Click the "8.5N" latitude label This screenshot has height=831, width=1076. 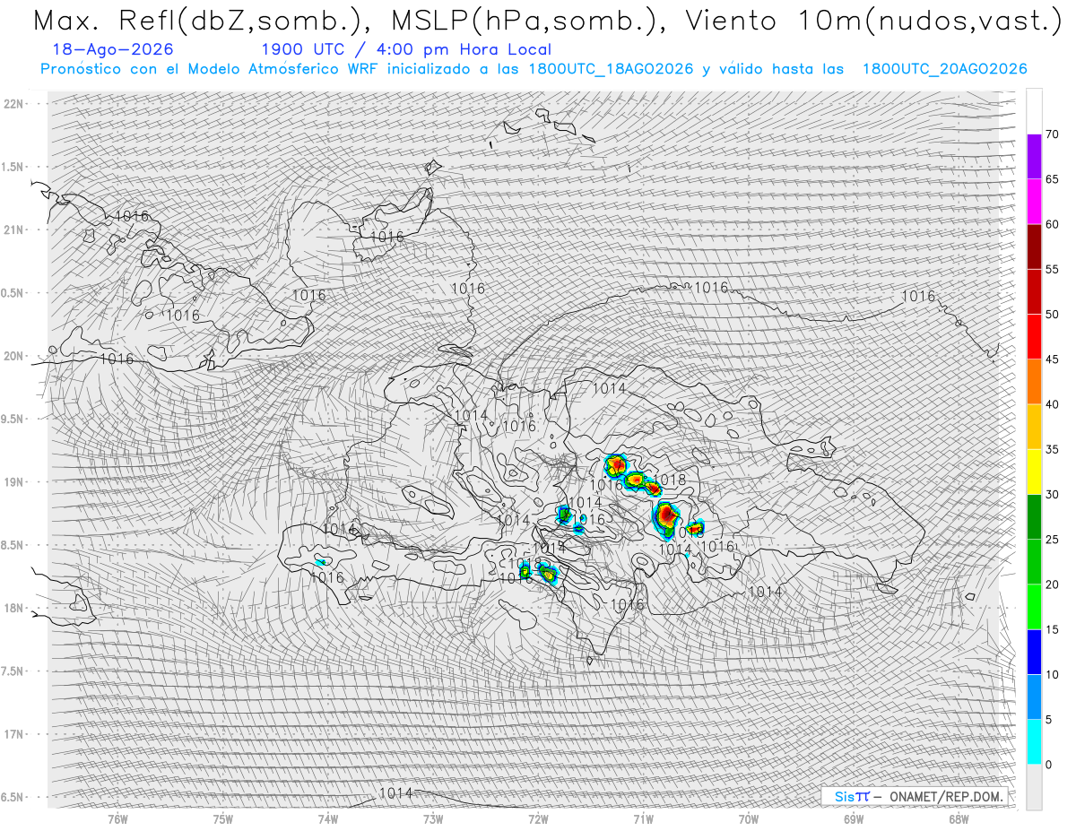13,545
